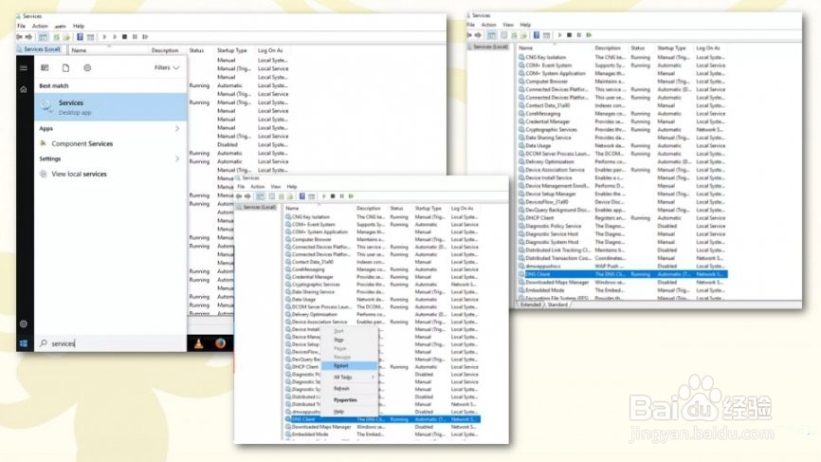This screenshot has width=821, height=462.
Task: Click search box containing 'services'
Action: tap(111, 343)
